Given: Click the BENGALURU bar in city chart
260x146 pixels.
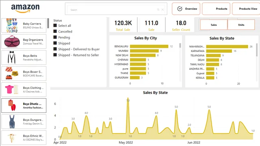Looking at the screenshot, I should pos(149,46).
